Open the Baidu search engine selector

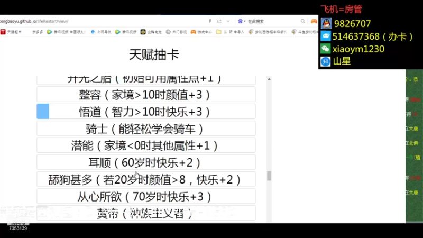pyautogui.click(x=242, y=21)
